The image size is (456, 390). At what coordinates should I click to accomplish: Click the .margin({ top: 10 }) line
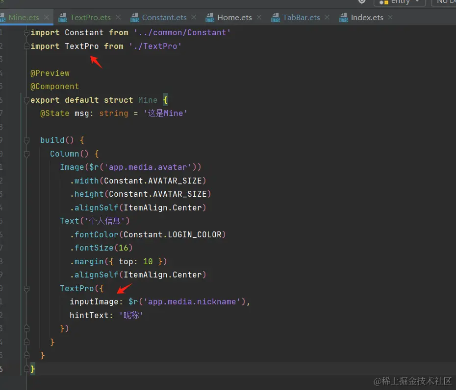point(118,261)
